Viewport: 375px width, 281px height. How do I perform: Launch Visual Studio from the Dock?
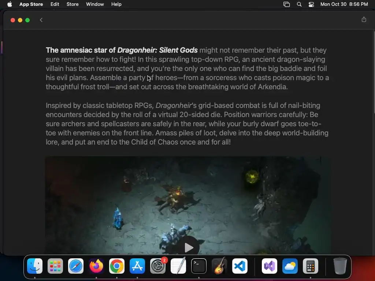point(270,266)
